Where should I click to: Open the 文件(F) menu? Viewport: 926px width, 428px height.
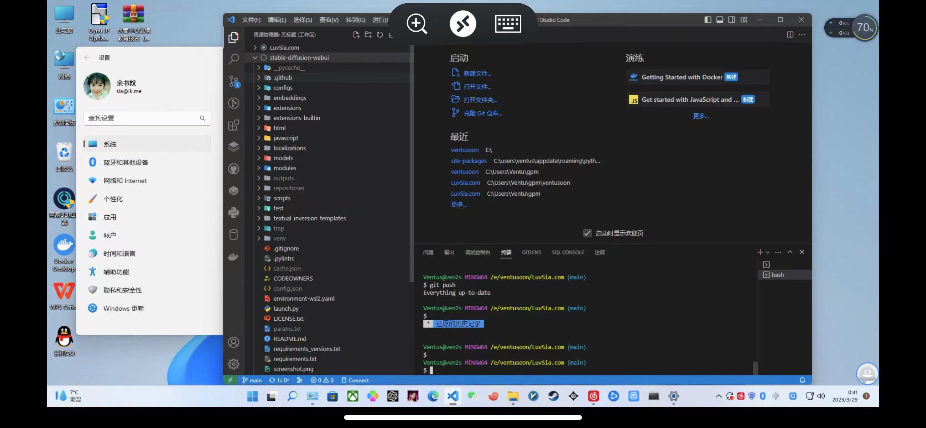[251, 20]
